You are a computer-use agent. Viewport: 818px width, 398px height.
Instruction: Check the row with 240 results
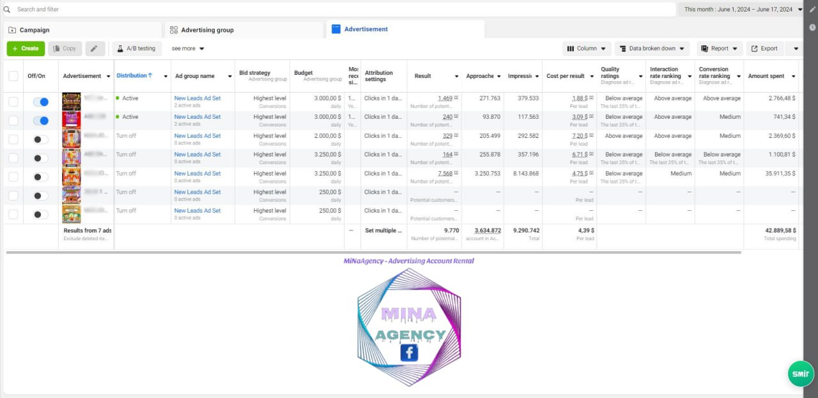click(13, 121)
